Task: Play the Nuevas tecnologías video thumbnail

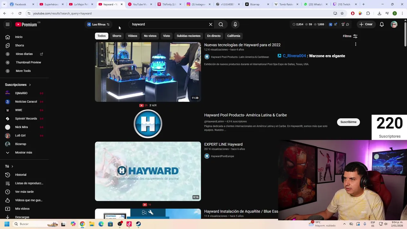Action: [148, 72]
